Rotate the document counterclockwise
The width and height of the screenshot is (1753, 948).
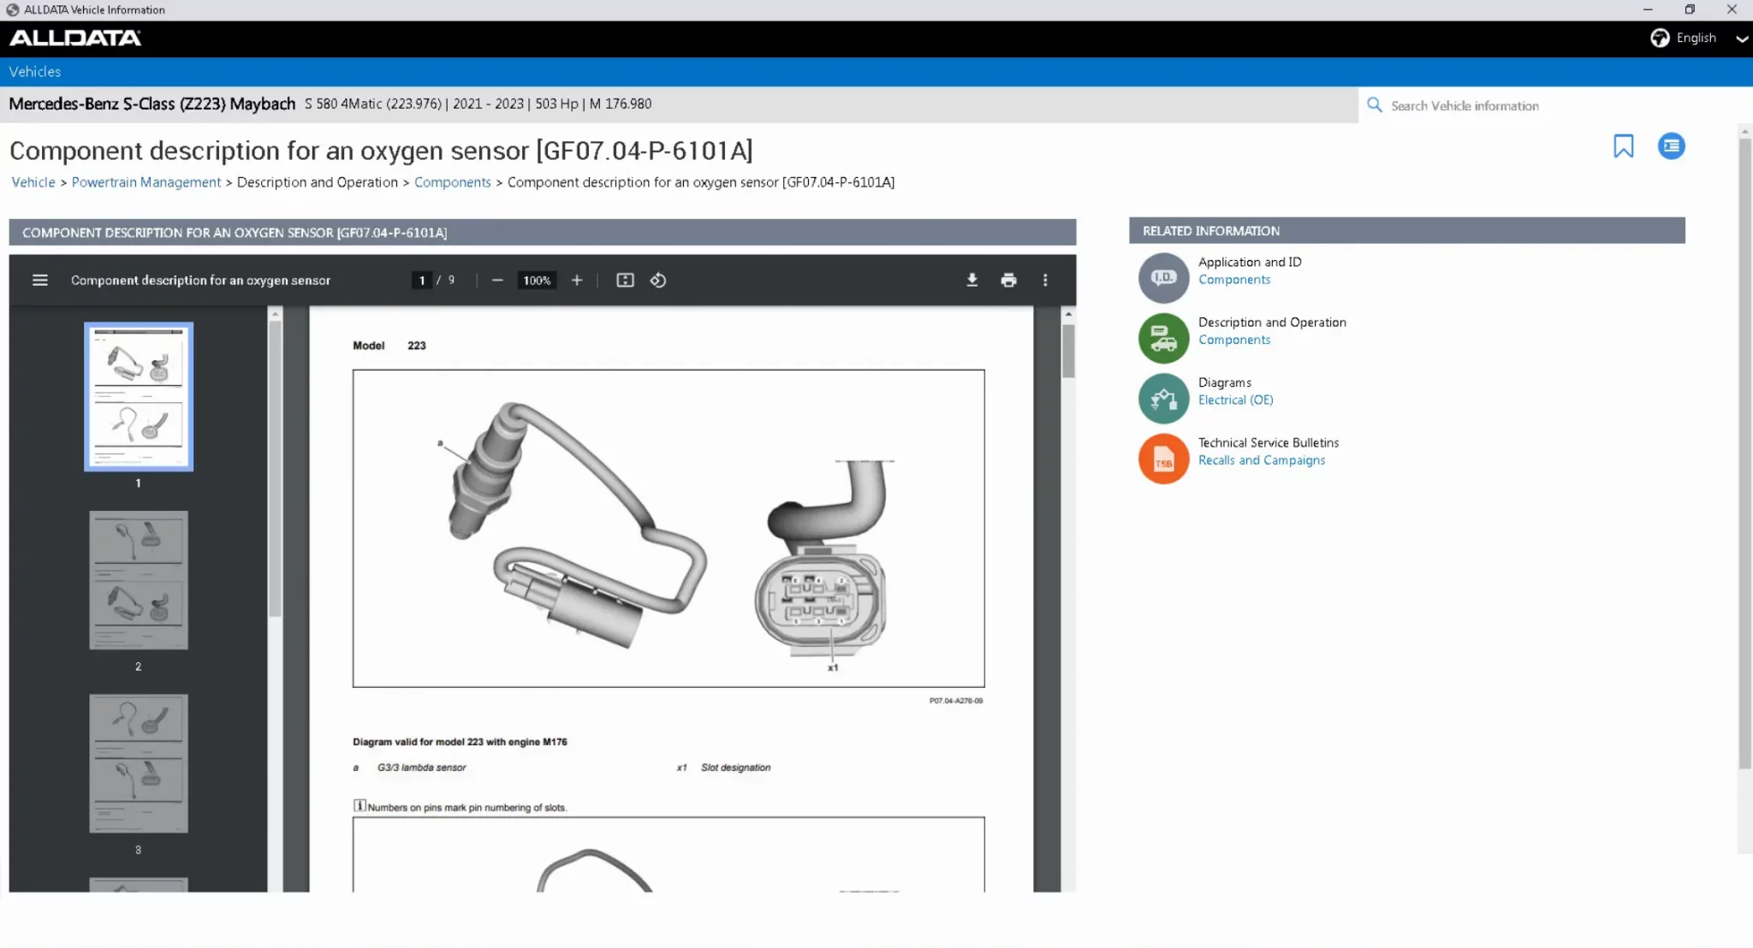(657, 280)
